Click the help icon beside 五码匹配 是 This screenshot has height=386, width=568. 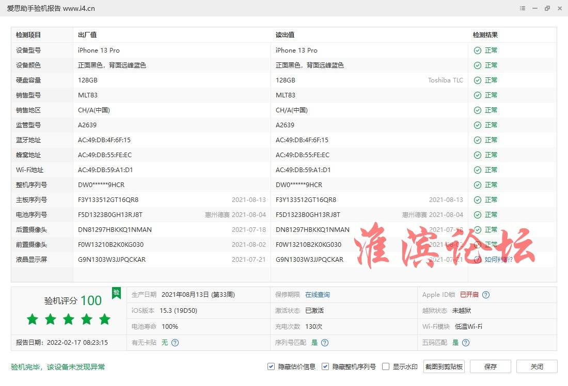pos(466,342)
